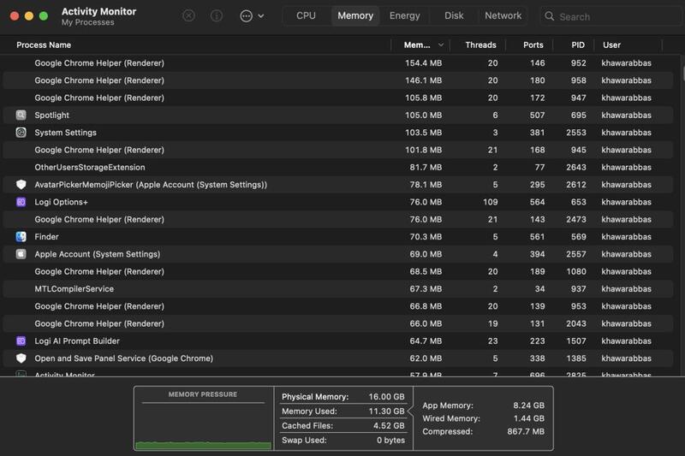Click the AvatarPickerMemojiPicker shield icon
685x456 pixels.
(21, 185)
